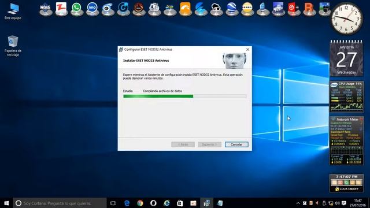Click the disabled Siguiente button
This screenshot has height=208, width=370.
pyautogui.click(x=210, y=144)
